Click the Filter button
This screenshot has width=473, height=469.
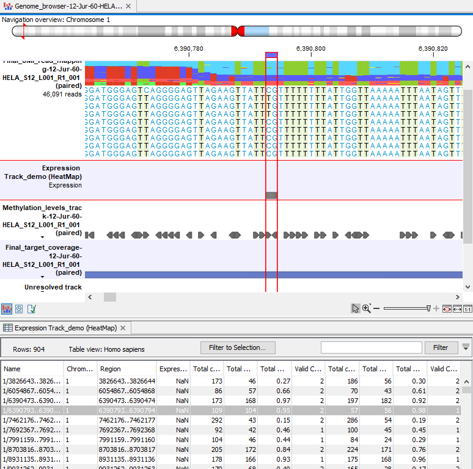(x=441, y=347)
